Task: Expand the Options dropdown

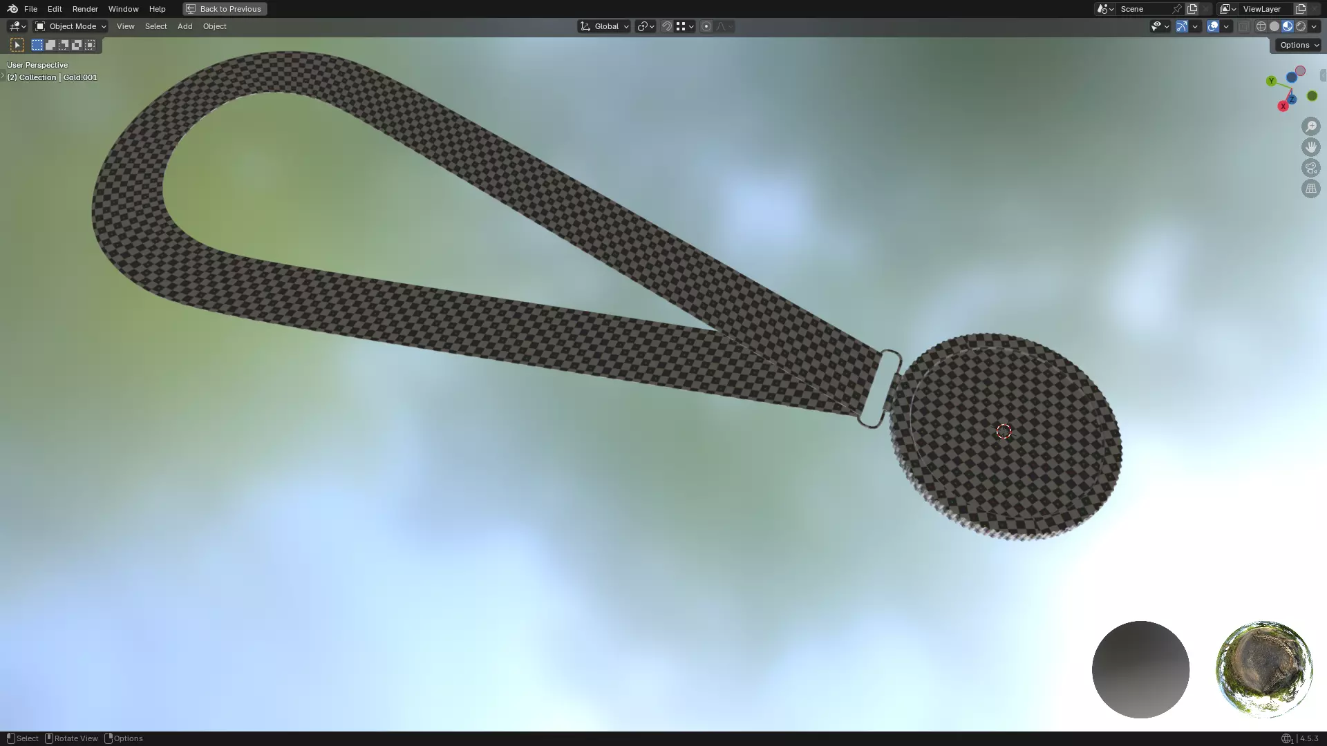Action: coord(1299,45)
